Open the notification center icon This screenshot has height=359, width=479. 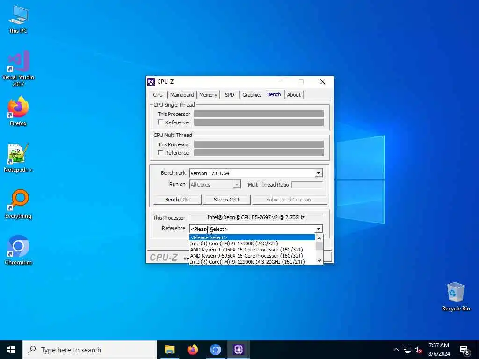[x=464, y=350]
